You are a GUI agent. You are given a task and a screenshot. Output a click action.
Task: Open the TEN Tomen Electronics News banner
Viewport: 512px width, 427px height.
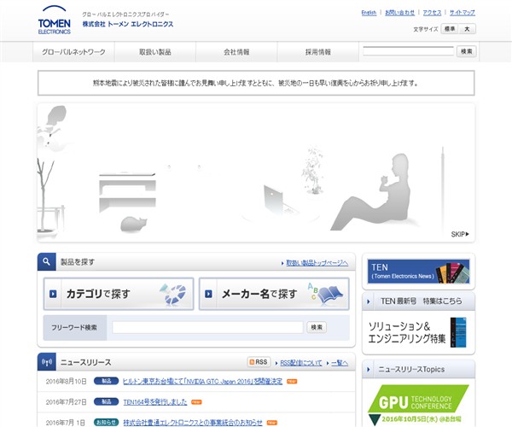pyautogui.click(x=418, y=272)
